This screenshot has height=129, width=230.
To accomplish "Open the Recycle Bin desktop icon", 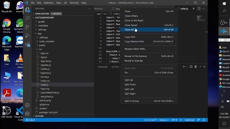I will (6, 7).
